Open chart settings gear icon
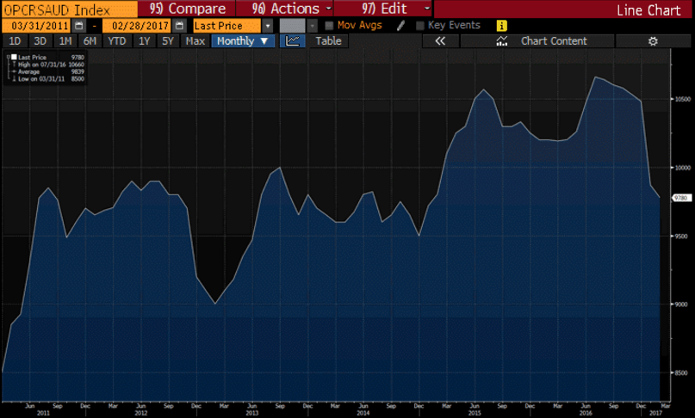Image resolution: width=695 pixels, height=418 pixels. pos(653,41)
